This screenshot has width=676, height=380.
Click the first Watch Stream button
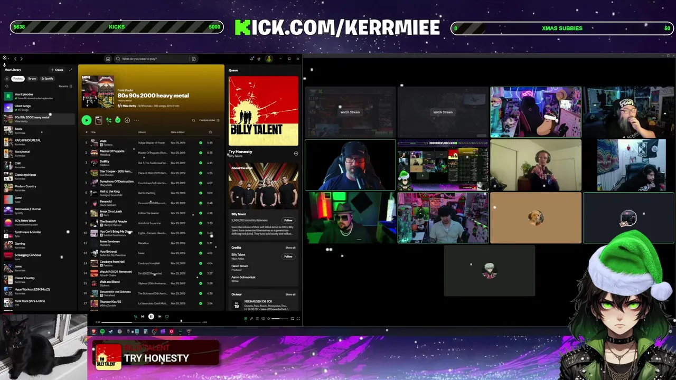pos(350,112)
